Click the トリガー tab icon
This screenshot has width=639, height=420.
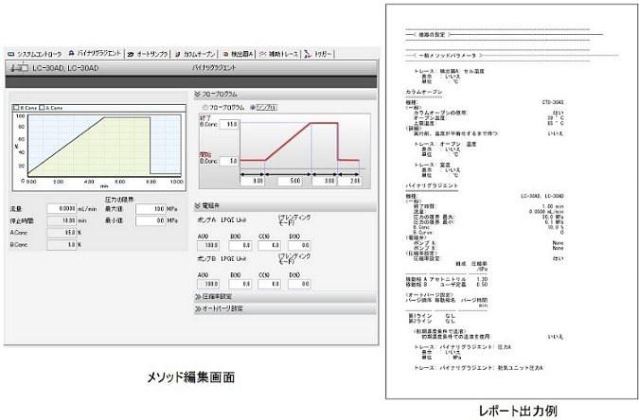308,54
